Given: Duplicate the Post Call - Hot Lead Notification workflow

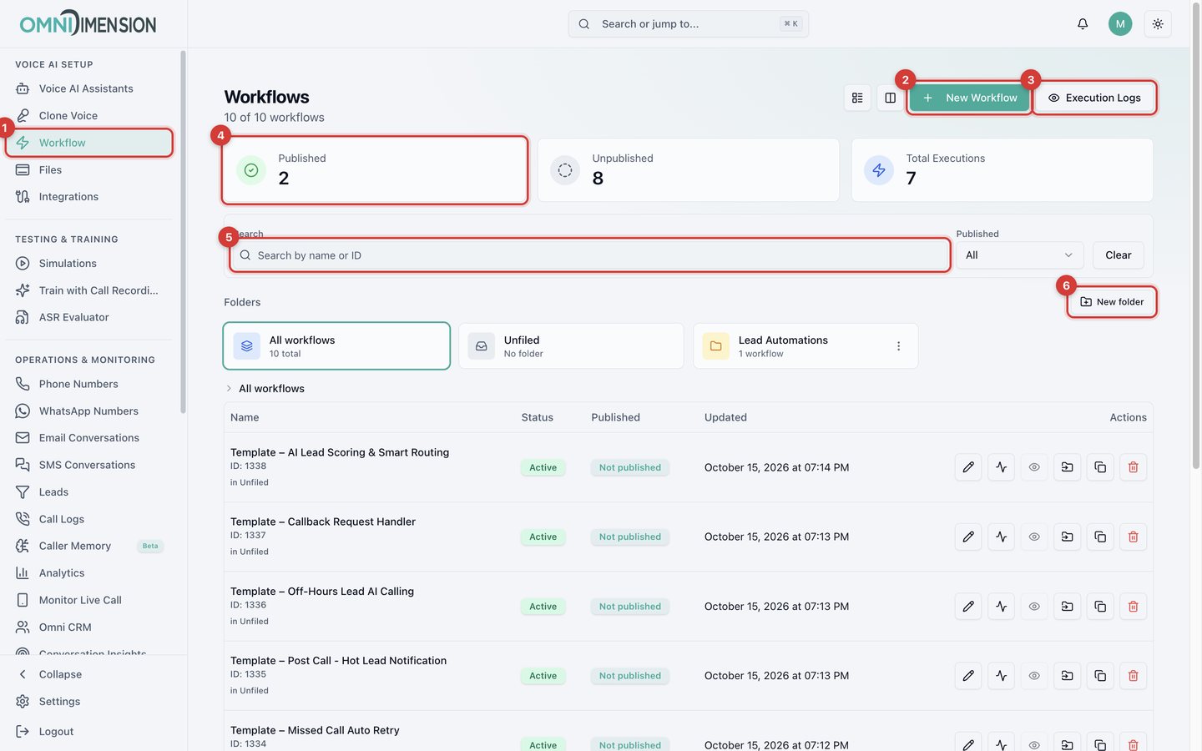Looking at the screenshot, I should (1100, 676).
